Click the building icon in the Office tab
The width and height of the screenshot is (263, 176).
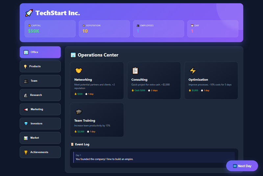tap(26, 52)
